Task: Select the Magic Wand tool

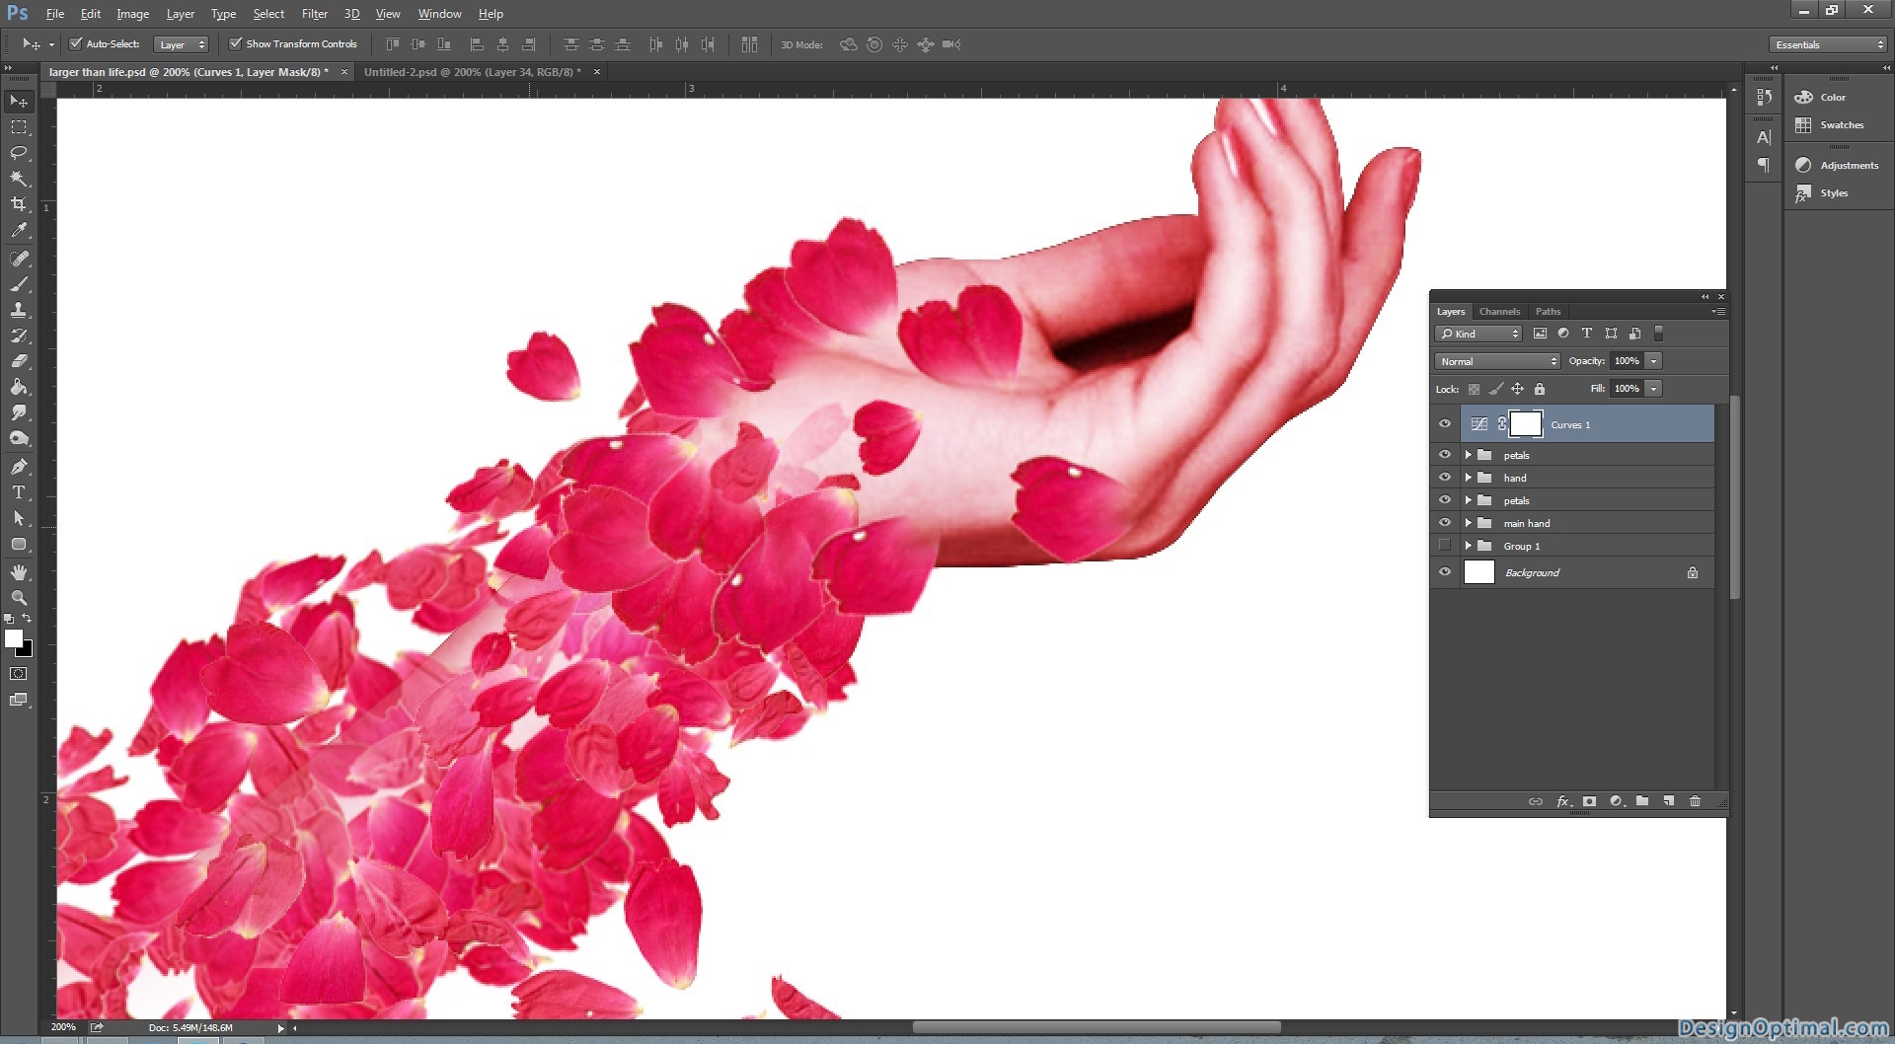Action: 19,179
